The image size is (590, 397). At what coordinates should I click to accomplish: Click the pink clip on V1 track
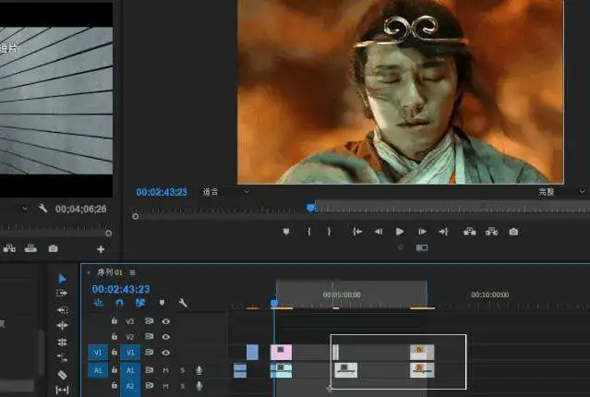(x=281, y=352)
